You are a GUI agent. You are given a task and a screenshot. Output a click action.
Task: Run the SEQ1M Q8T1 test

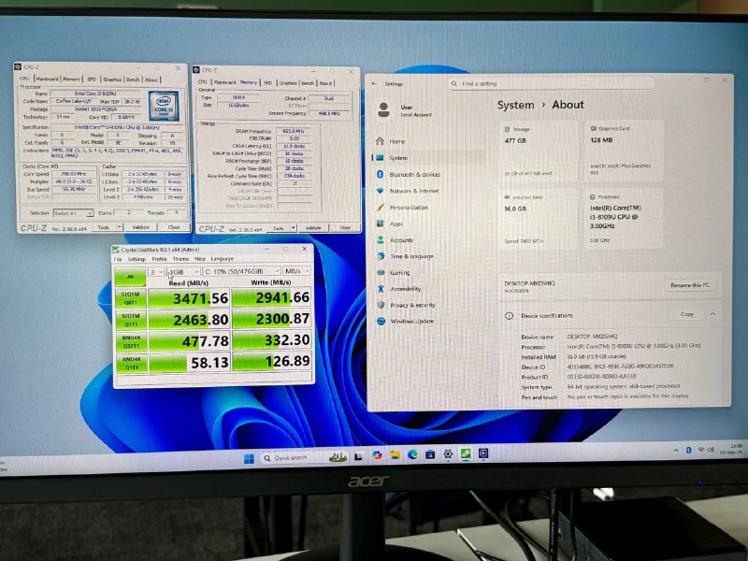coord(130,298)
